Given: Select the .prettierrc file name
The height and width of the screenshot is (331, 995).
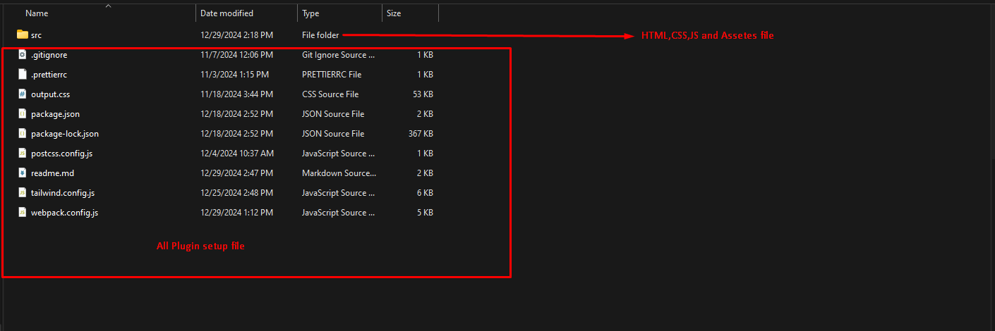Looking at the screenshot, I should point(49,74).
